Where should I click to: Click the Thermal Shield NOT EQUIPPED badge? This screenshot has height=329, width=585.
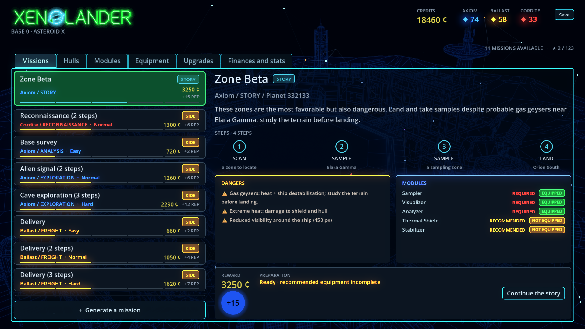(547, 221)
